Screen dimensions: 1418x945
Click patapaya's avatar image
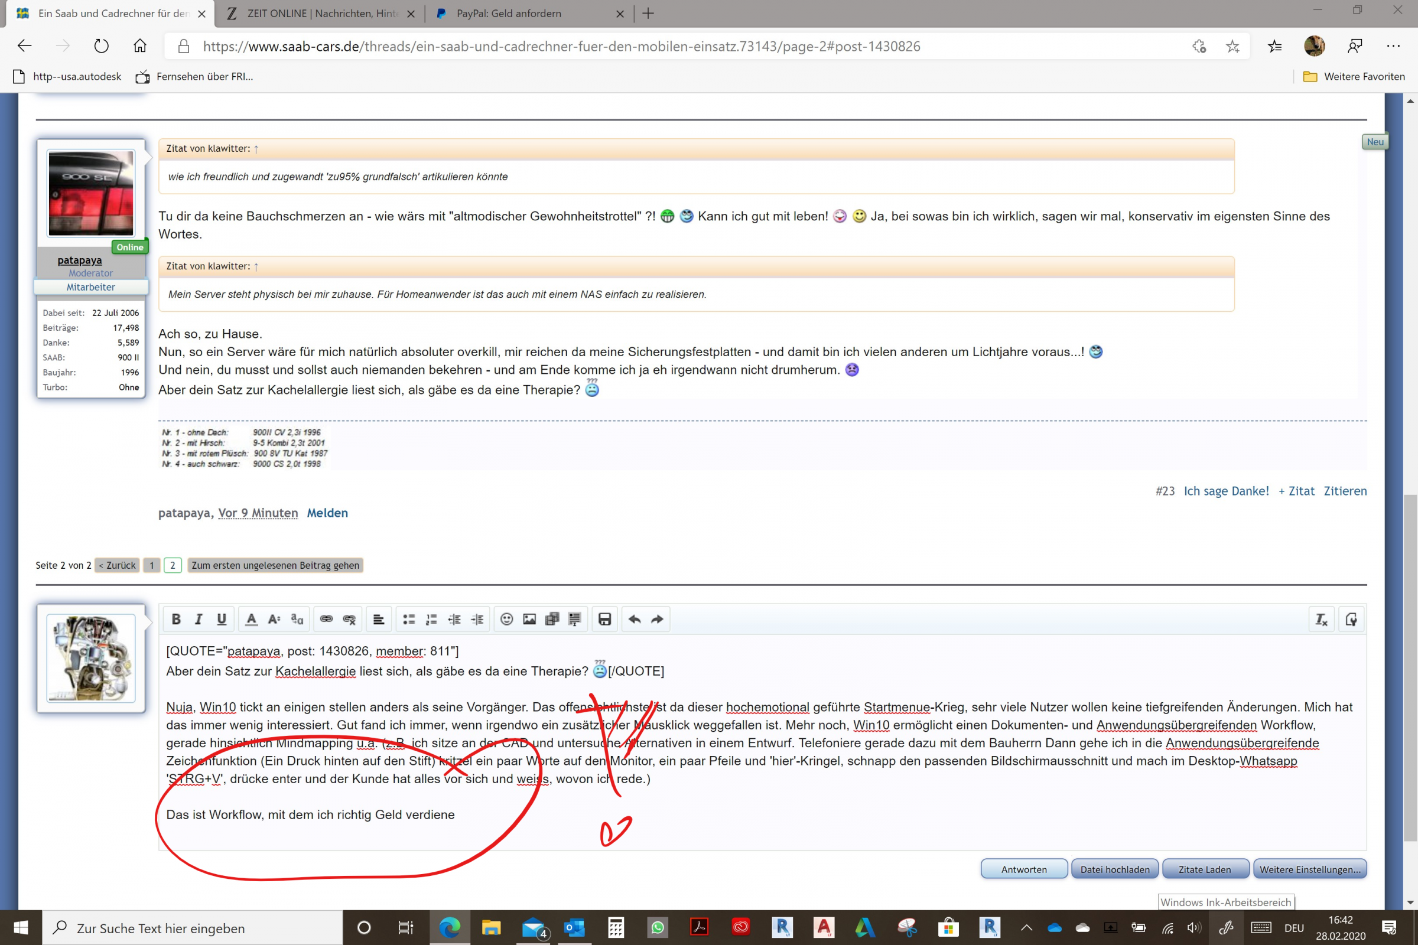tap(91, 193)
